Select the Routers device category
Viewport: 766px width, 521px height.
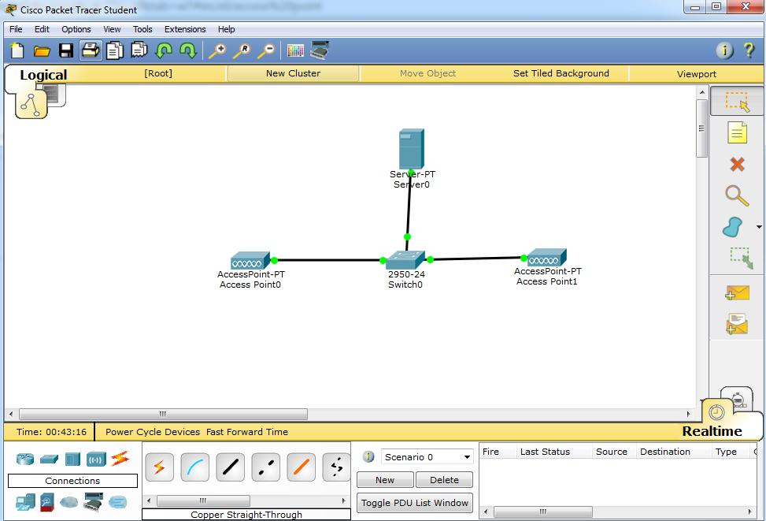click(25, 459)
